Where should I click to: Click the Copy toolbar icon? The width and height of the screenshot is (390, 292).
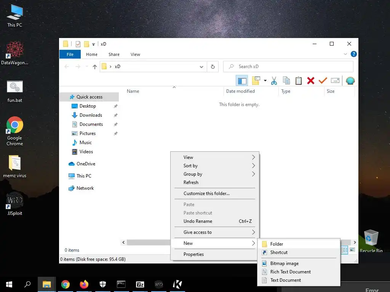286,81
